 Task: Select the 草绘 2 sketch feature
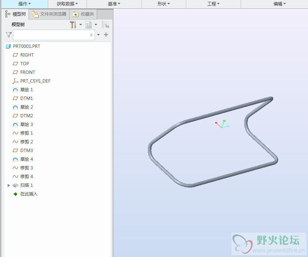(26, 107)
